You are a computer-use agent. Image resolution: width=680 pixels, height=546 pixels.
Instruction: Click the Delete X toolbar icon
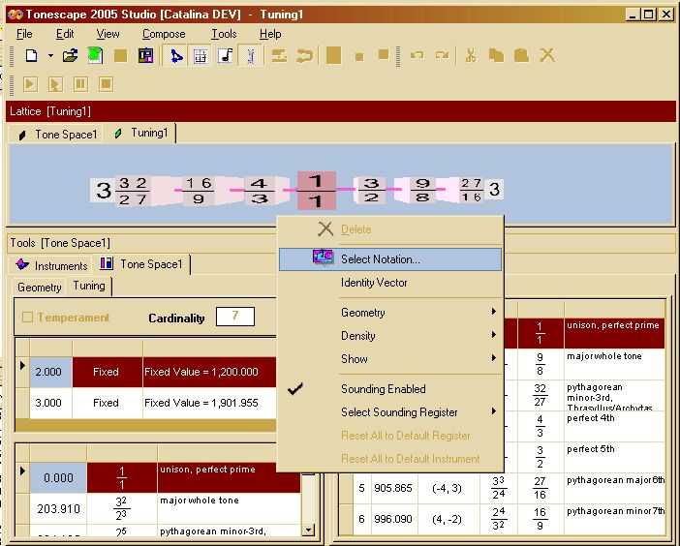point(547,56)
